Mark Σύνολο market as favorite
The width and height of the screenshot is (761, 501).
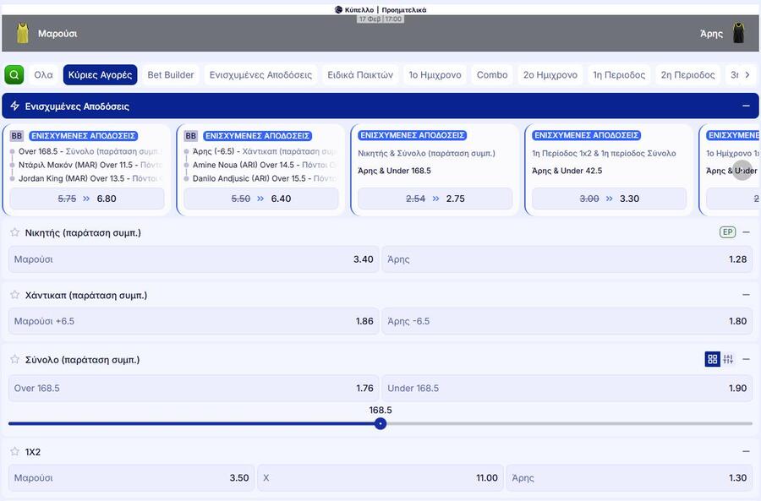(x=14, y=359)
